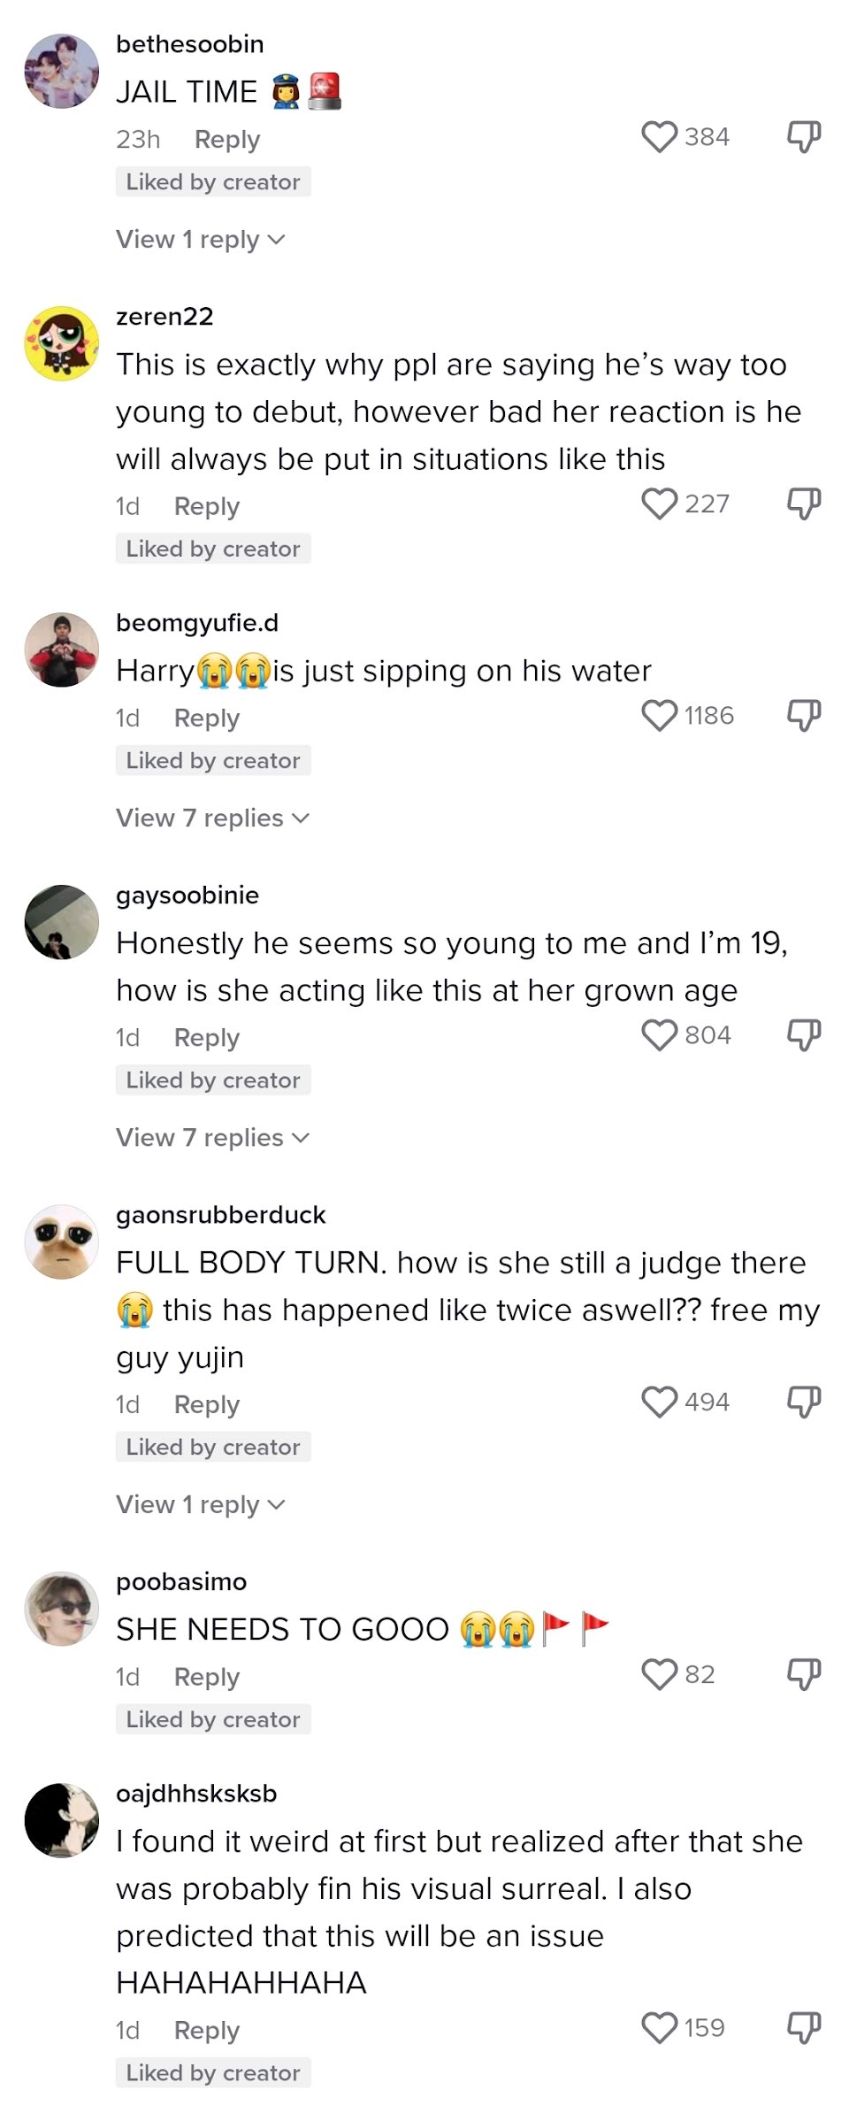Dislike gaysoobinie's comment

(804, 1035)
